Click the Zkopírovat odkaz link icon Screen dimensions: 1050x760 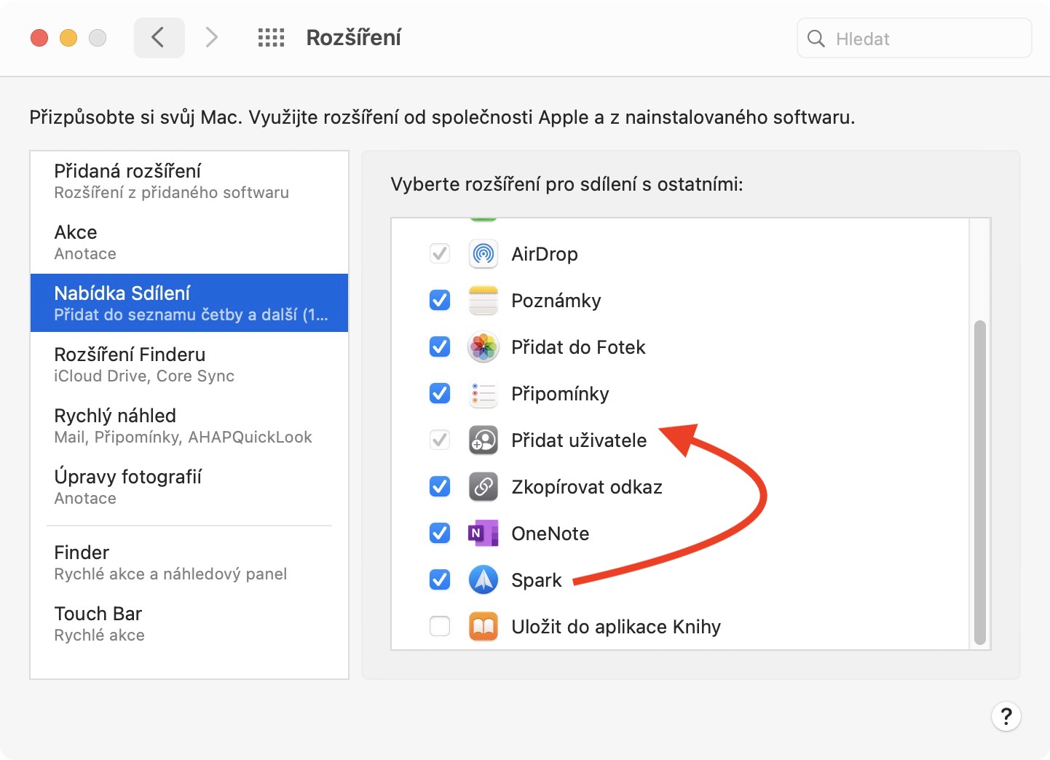point(483,487)
